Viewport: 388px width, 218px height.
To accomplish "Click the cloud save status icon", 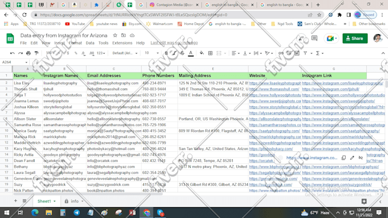I will (132, 35).
